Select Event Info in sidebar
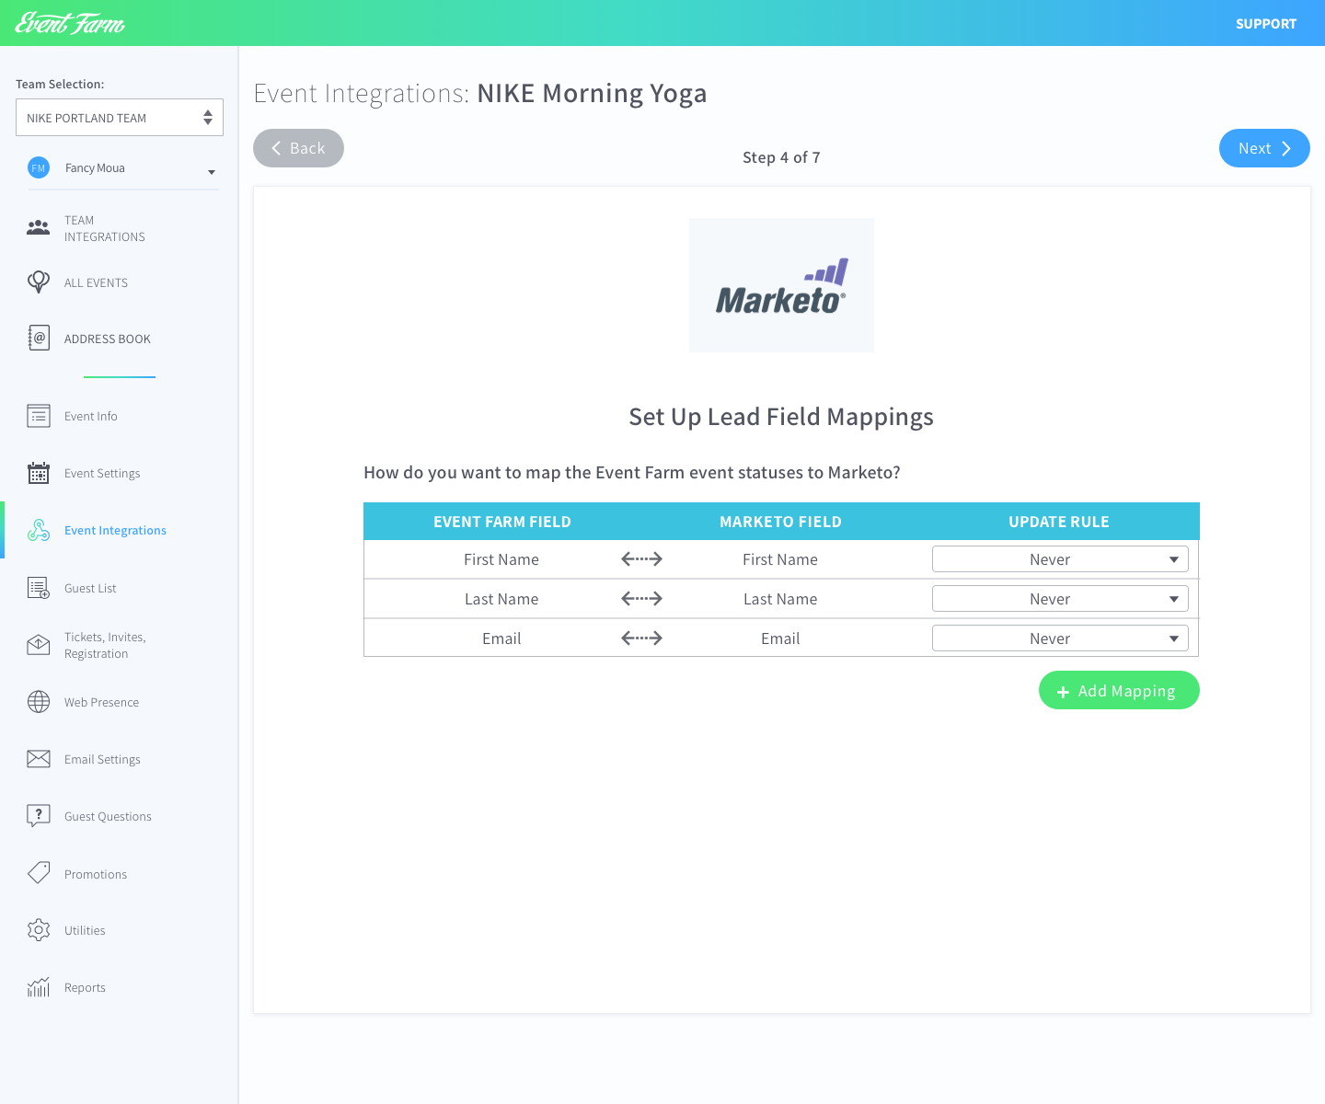Screen dimensions: 1325x1104 point(91,416)
